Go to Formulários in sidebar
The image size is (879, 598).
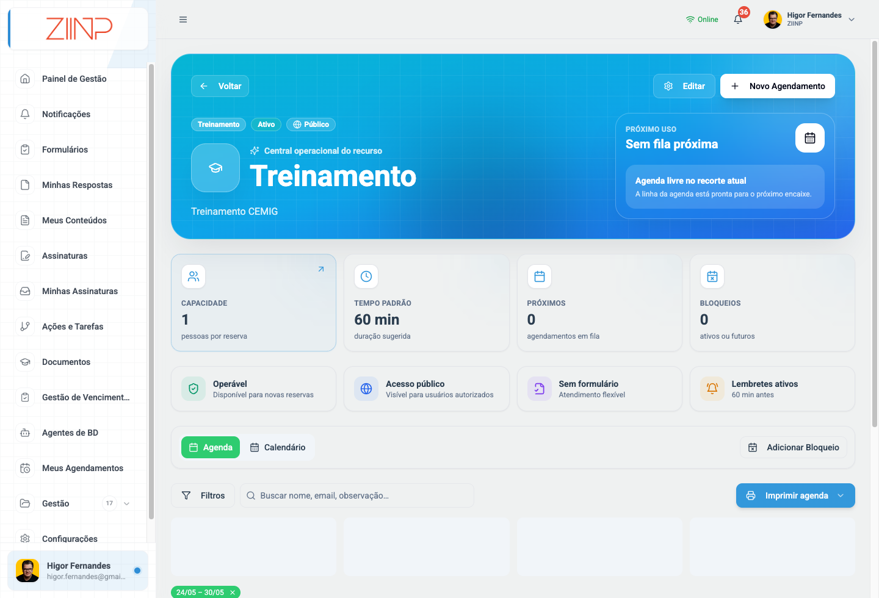74,149
